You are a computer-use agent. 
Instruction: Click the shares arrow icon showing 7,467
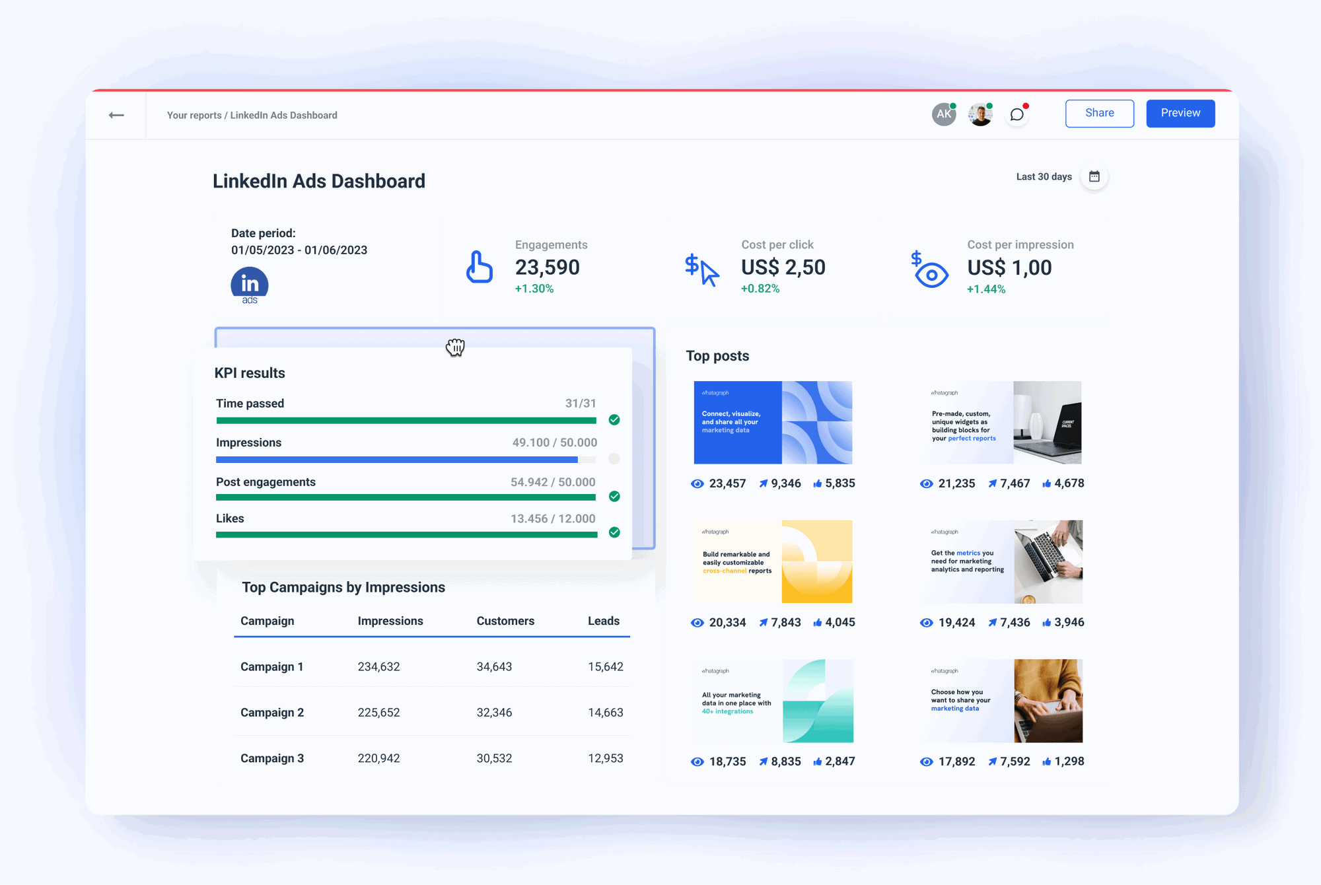point(993,483)
